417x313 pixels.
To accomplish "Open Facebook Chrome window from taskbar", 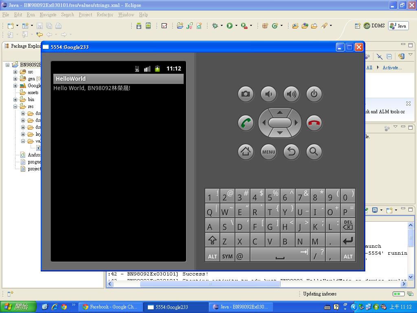I will coord(110,307).
